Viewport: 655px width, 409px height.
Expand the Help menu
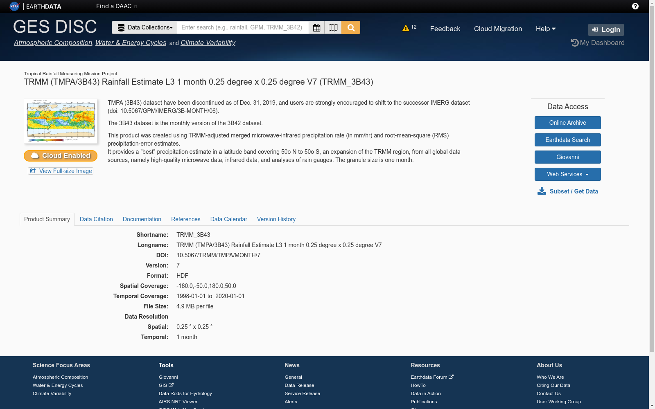click(x=546, y=29)
